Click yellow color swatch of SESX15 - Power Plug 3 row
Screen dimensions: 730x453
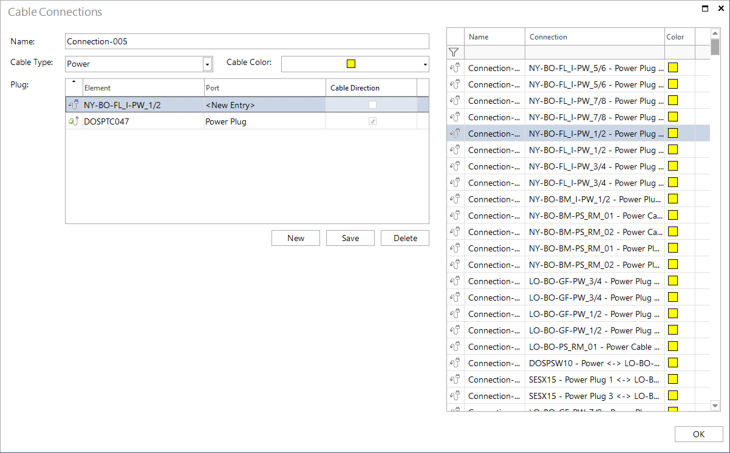pyautogui.click(x=673, y=396)
